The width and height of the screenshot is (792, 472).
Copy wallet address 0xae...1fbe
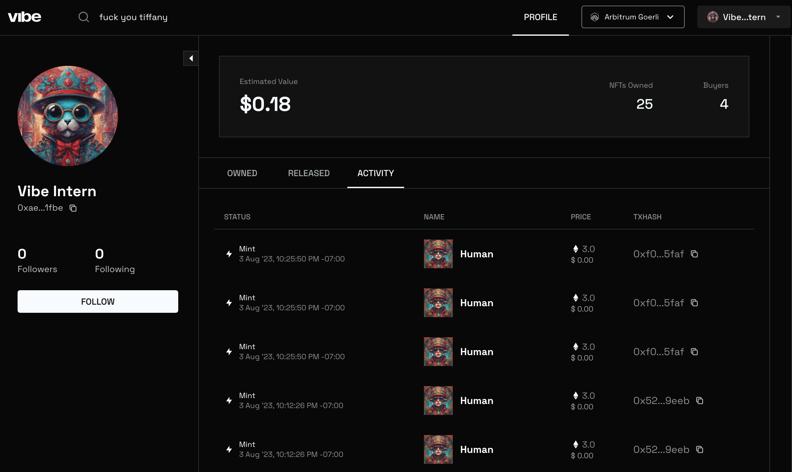click(x=73, y=208)
